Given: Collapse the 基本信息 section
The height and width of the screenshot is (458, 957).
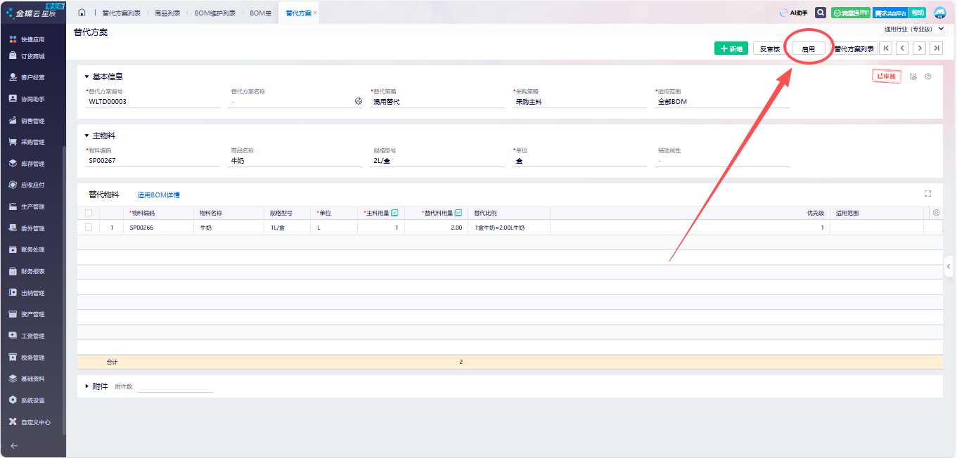Looking at the screenshot, I should pos(87,77).
